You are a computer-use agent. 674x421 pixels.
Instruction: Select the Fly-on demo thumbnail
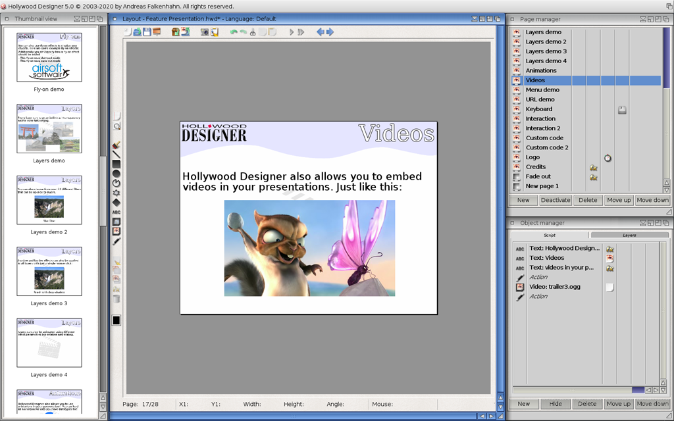coord(49,57)
